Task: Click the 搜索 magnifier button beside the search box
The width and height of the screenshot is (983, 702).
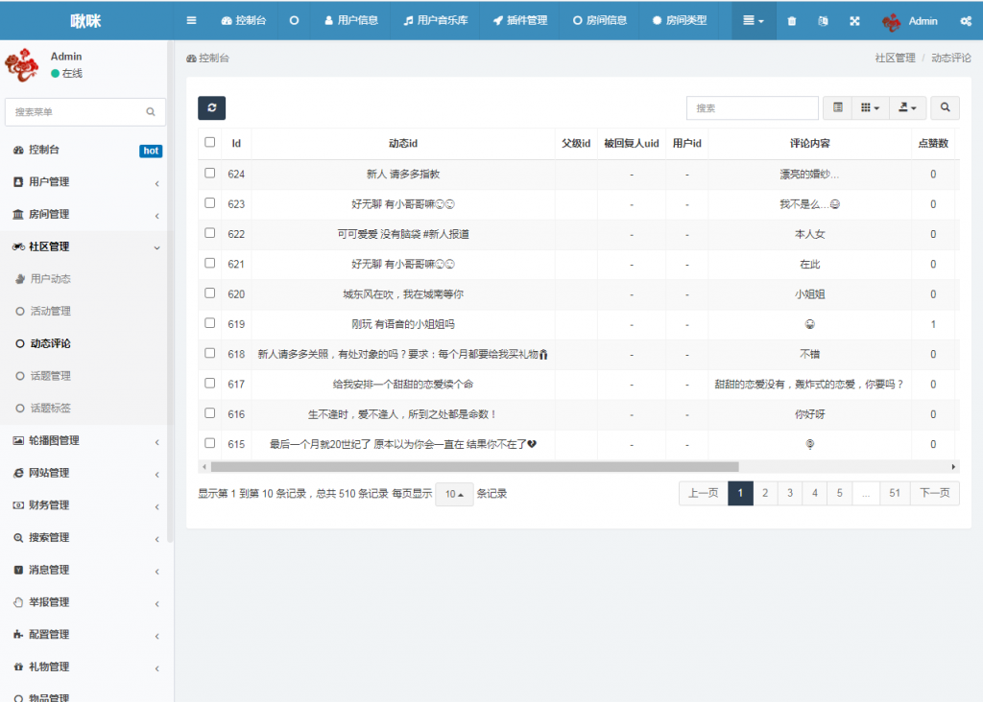Action: click(945, 107)
